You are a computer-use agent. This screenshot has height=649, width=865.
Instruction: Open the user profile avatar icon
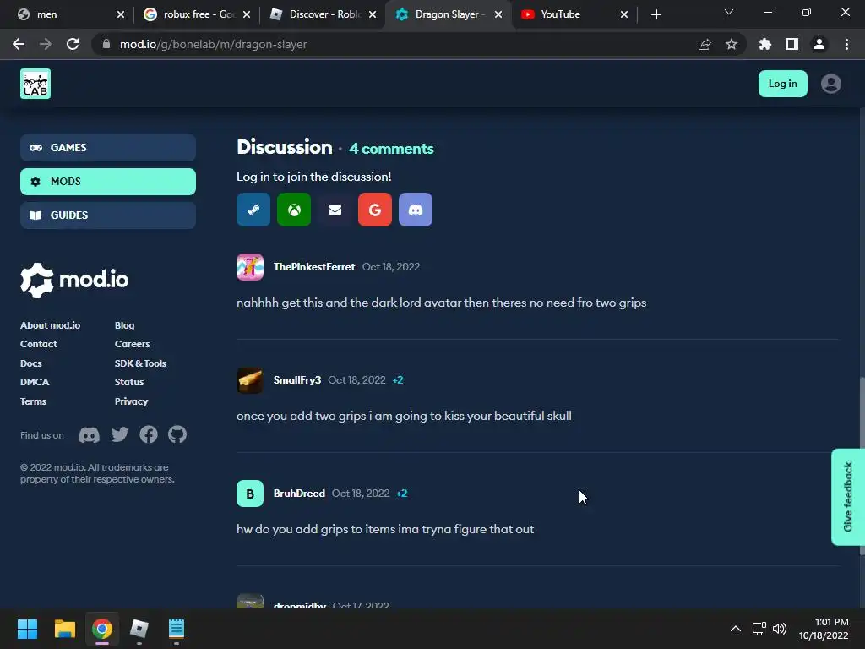click(x=831, y=84)
